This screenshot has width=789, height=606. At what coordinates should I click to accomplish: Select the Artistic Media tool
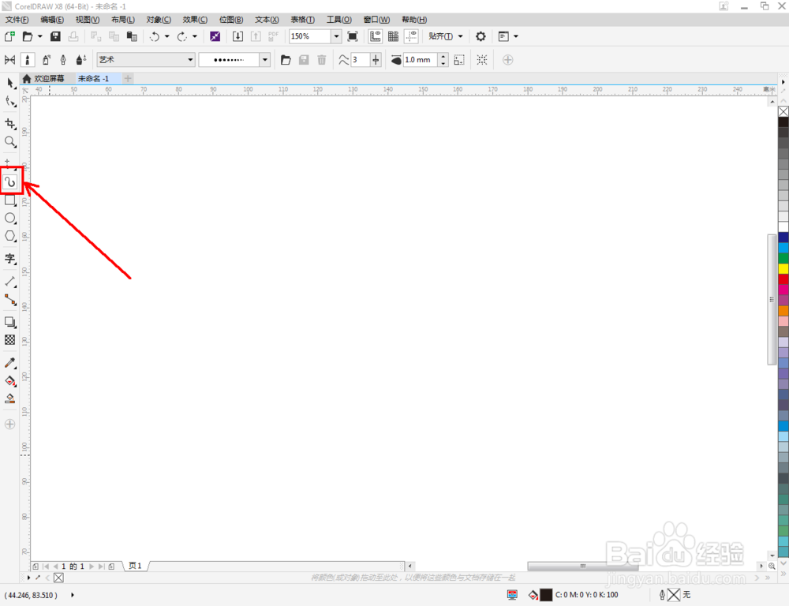click(10, 181)
